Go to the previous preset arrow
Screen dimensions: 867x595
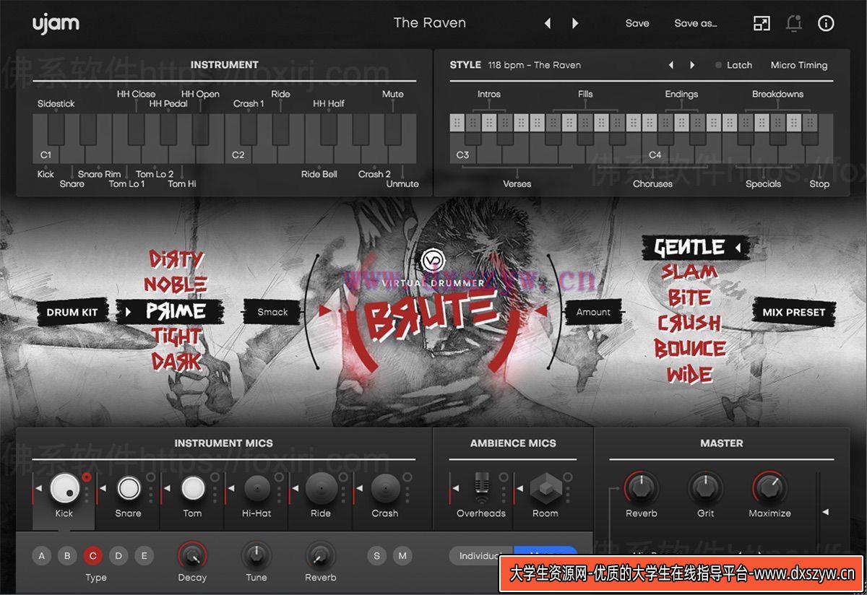pos(548,23)
